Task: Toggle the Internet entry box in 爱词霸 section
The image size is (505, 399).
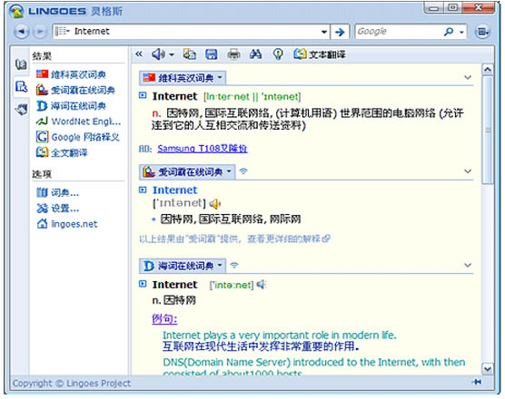Action: 143,190
